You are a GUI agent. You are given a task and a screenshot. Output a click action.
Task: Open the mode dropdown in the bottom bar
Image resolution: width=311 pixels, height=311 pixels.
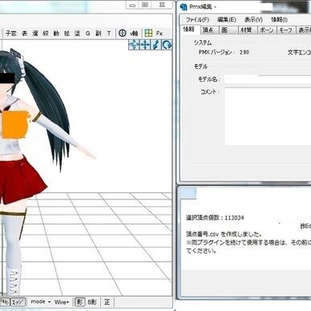pos(41,301)
